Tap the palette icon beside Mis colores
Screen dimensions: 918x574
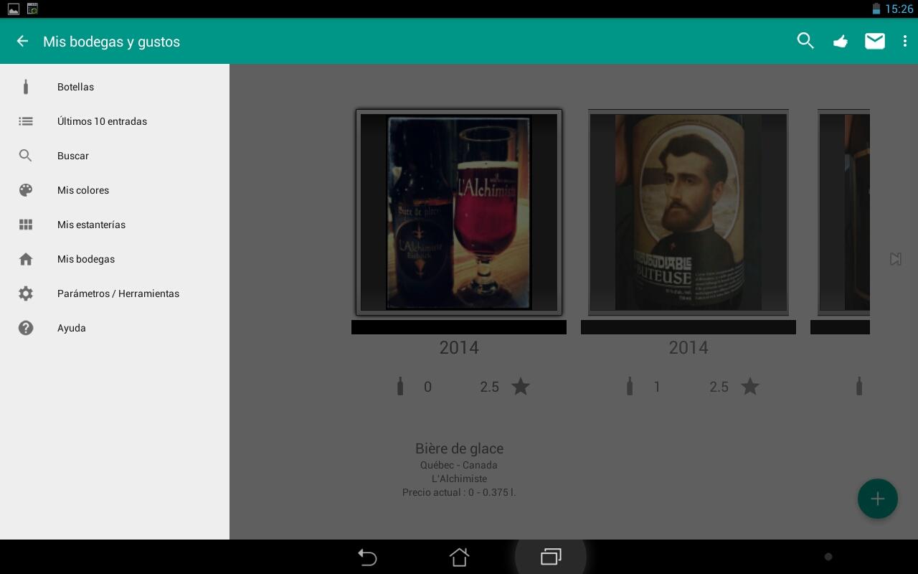coord(26,190)
